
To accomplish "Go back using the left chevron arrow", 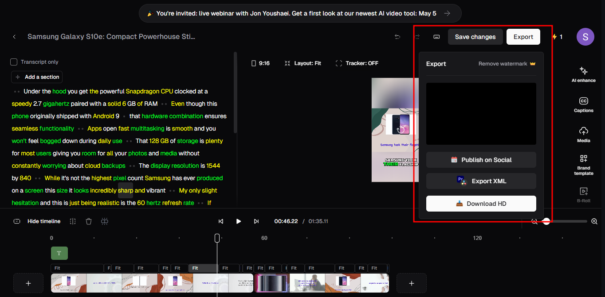I will click(x=14, y=37).
